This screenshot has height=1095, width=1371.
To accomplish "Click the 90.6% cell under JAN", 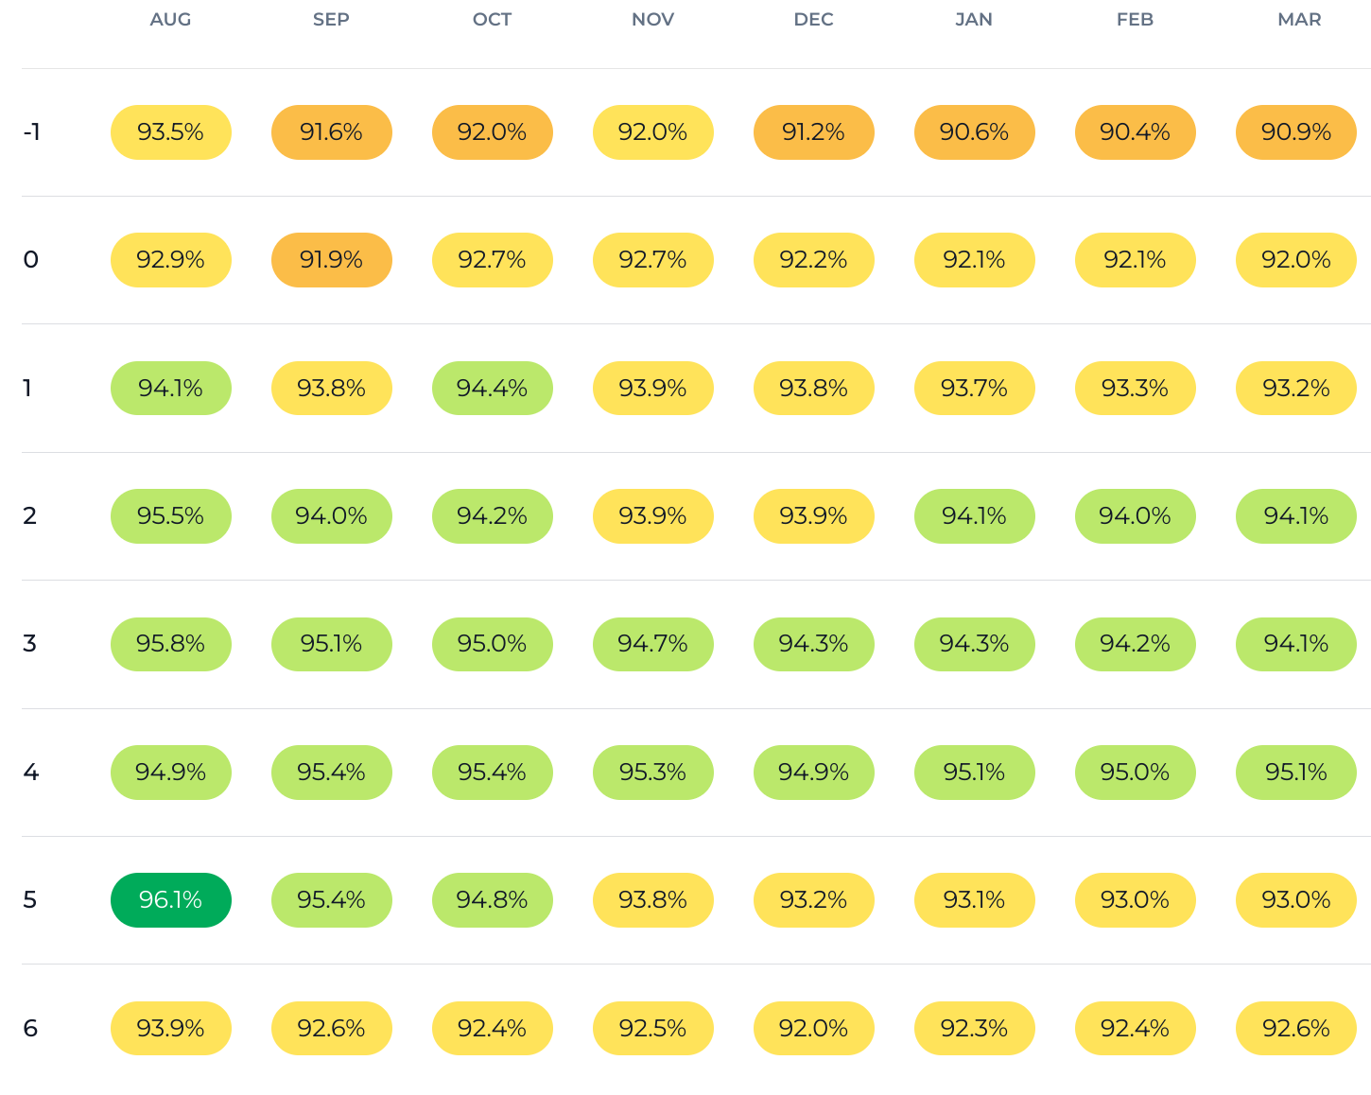I will [x=975, y=132].
